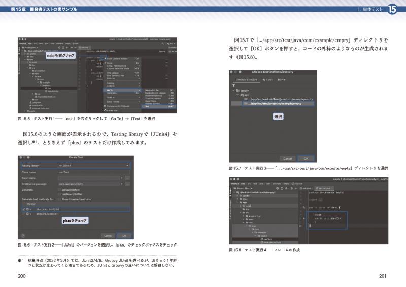406x287 pixels.
Task: Enable the tearDown/@After checkbox
Action: tap(59, 194)
